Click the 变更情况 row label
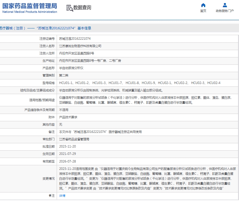 [x=48, y=178]
